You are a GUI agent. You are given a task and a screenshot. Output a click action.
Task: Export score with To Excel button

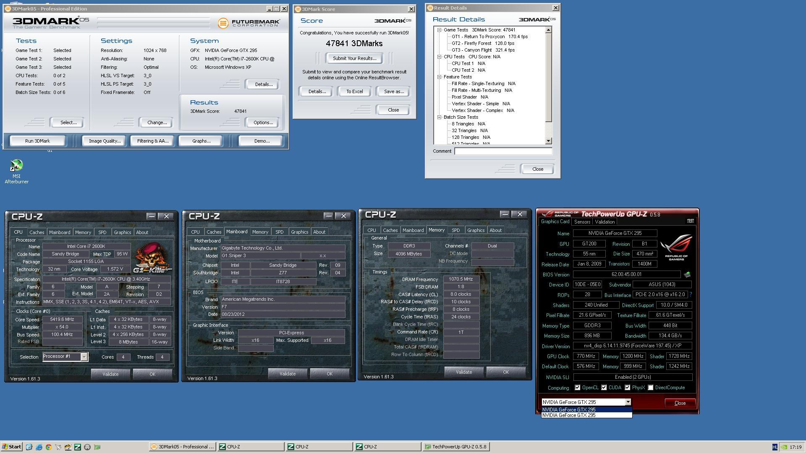(x=354, y=91)
